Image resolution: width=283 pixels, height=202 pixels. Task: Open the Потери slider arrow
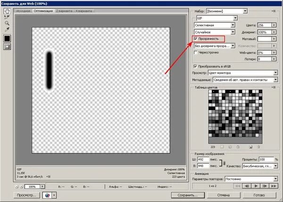pos(274,59)
